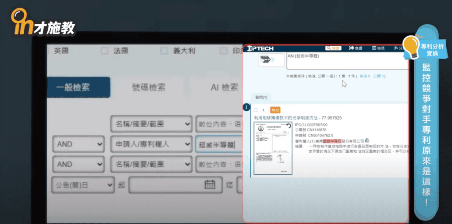Click the 檢索 search button in IPTECH header
Image resolution: width=452 pixels, height=224 pixels.
(x=334, y=48)
